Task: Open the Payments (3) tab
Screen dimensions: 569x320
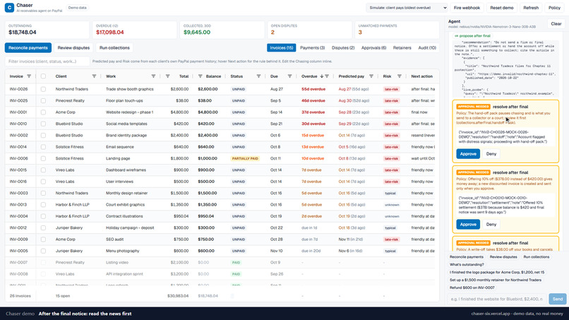Action: coord(312,47)
